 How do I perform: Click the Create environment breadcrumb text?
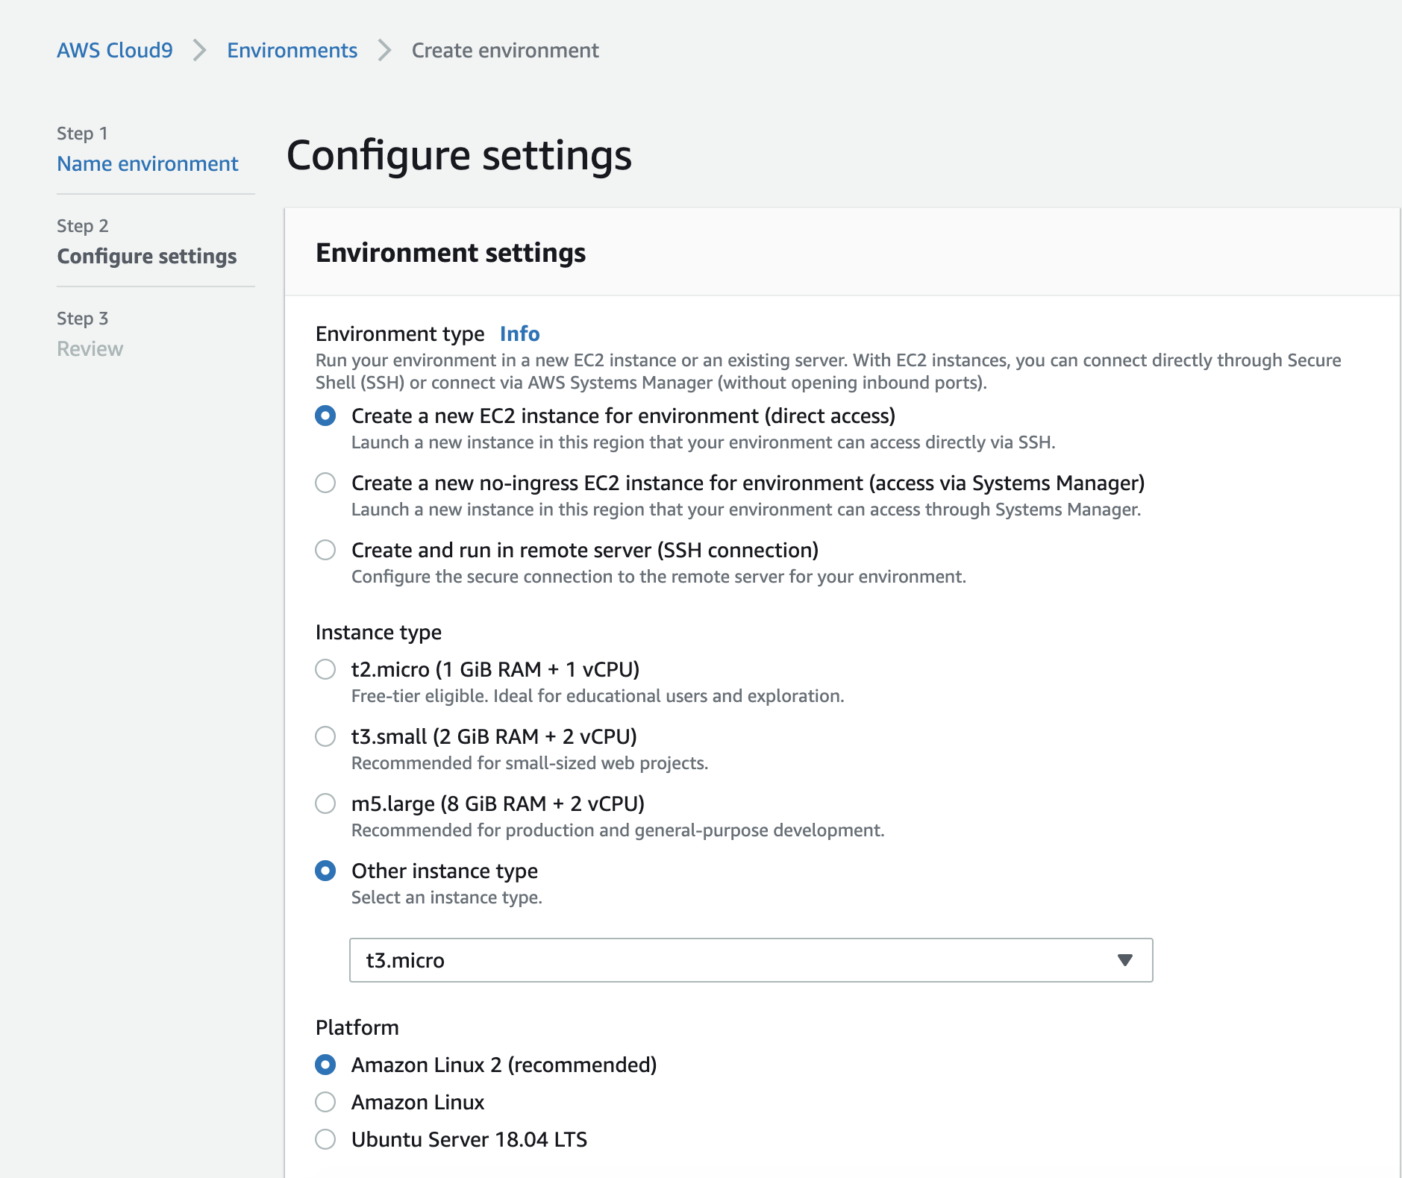tap(505, 50)
